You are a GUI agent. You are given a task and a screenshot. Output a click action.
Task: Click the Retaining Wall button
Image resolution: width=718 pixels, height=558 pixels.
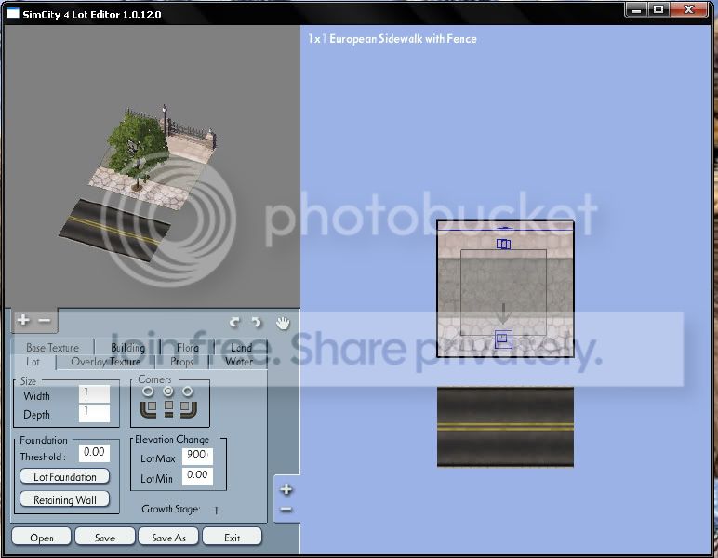tap(64, 499)
